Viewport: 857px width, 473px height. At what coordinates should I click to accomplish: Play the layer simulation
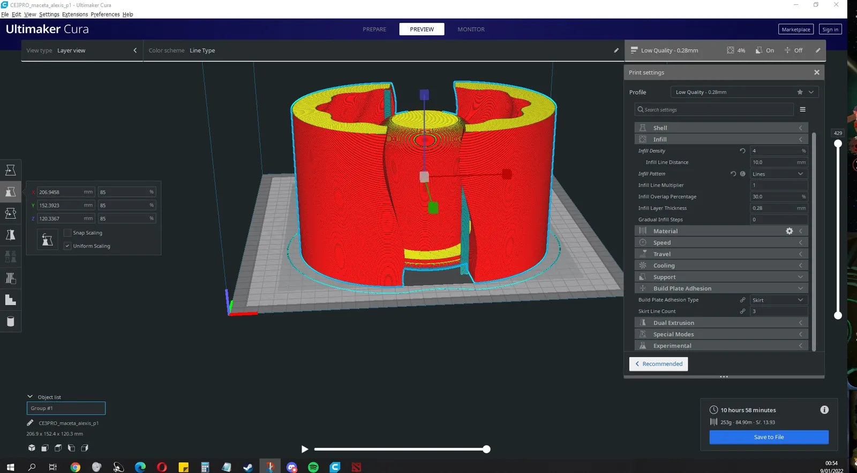pos(305,449)
